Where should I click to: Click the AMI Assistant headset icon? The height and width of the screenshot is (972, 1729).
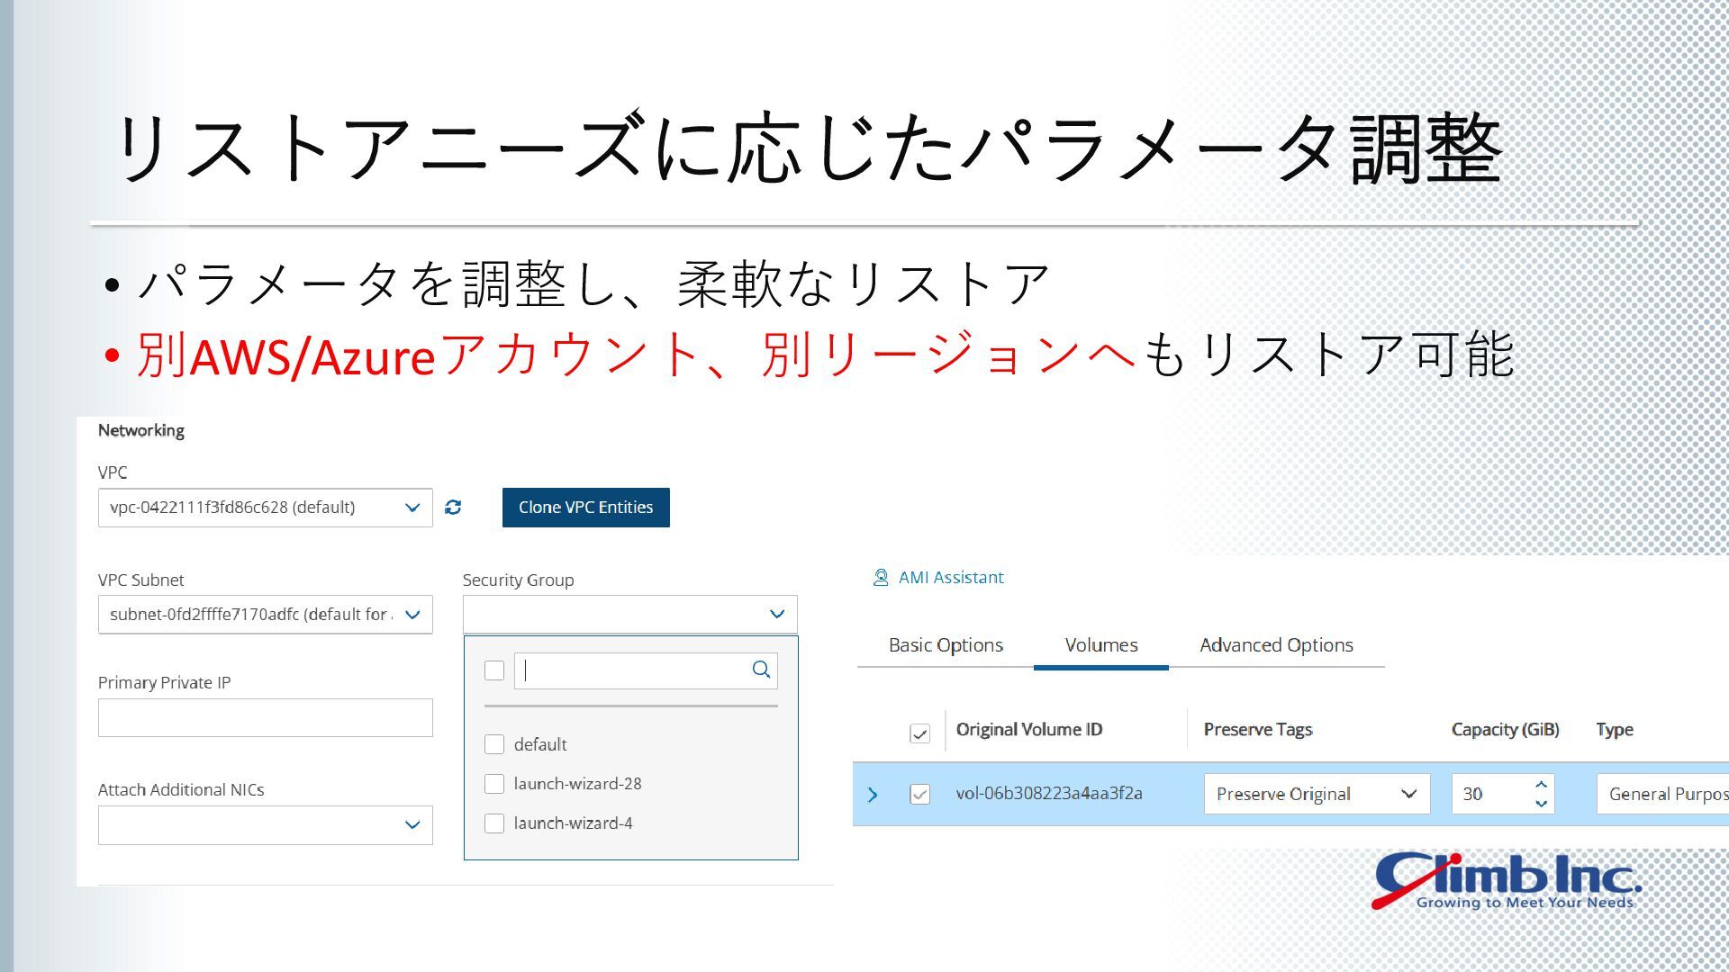[x=881, y=578]
